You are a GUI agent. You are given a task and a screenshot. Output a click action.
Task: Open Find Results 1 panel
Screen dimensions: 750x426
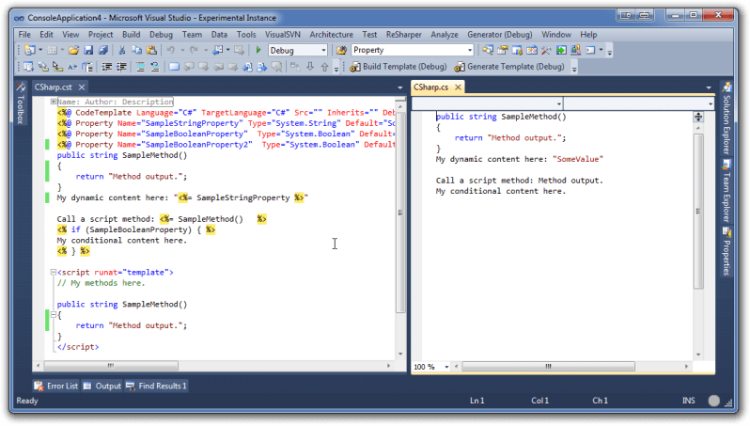156,386
